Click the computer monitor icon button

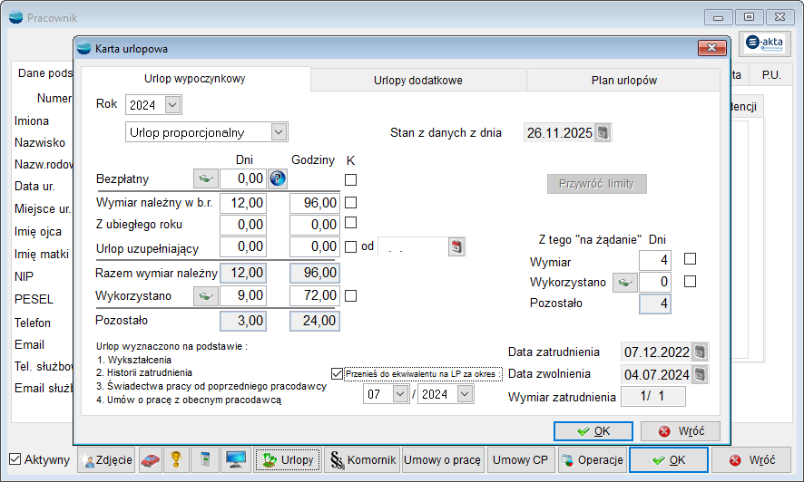(235, 460)
